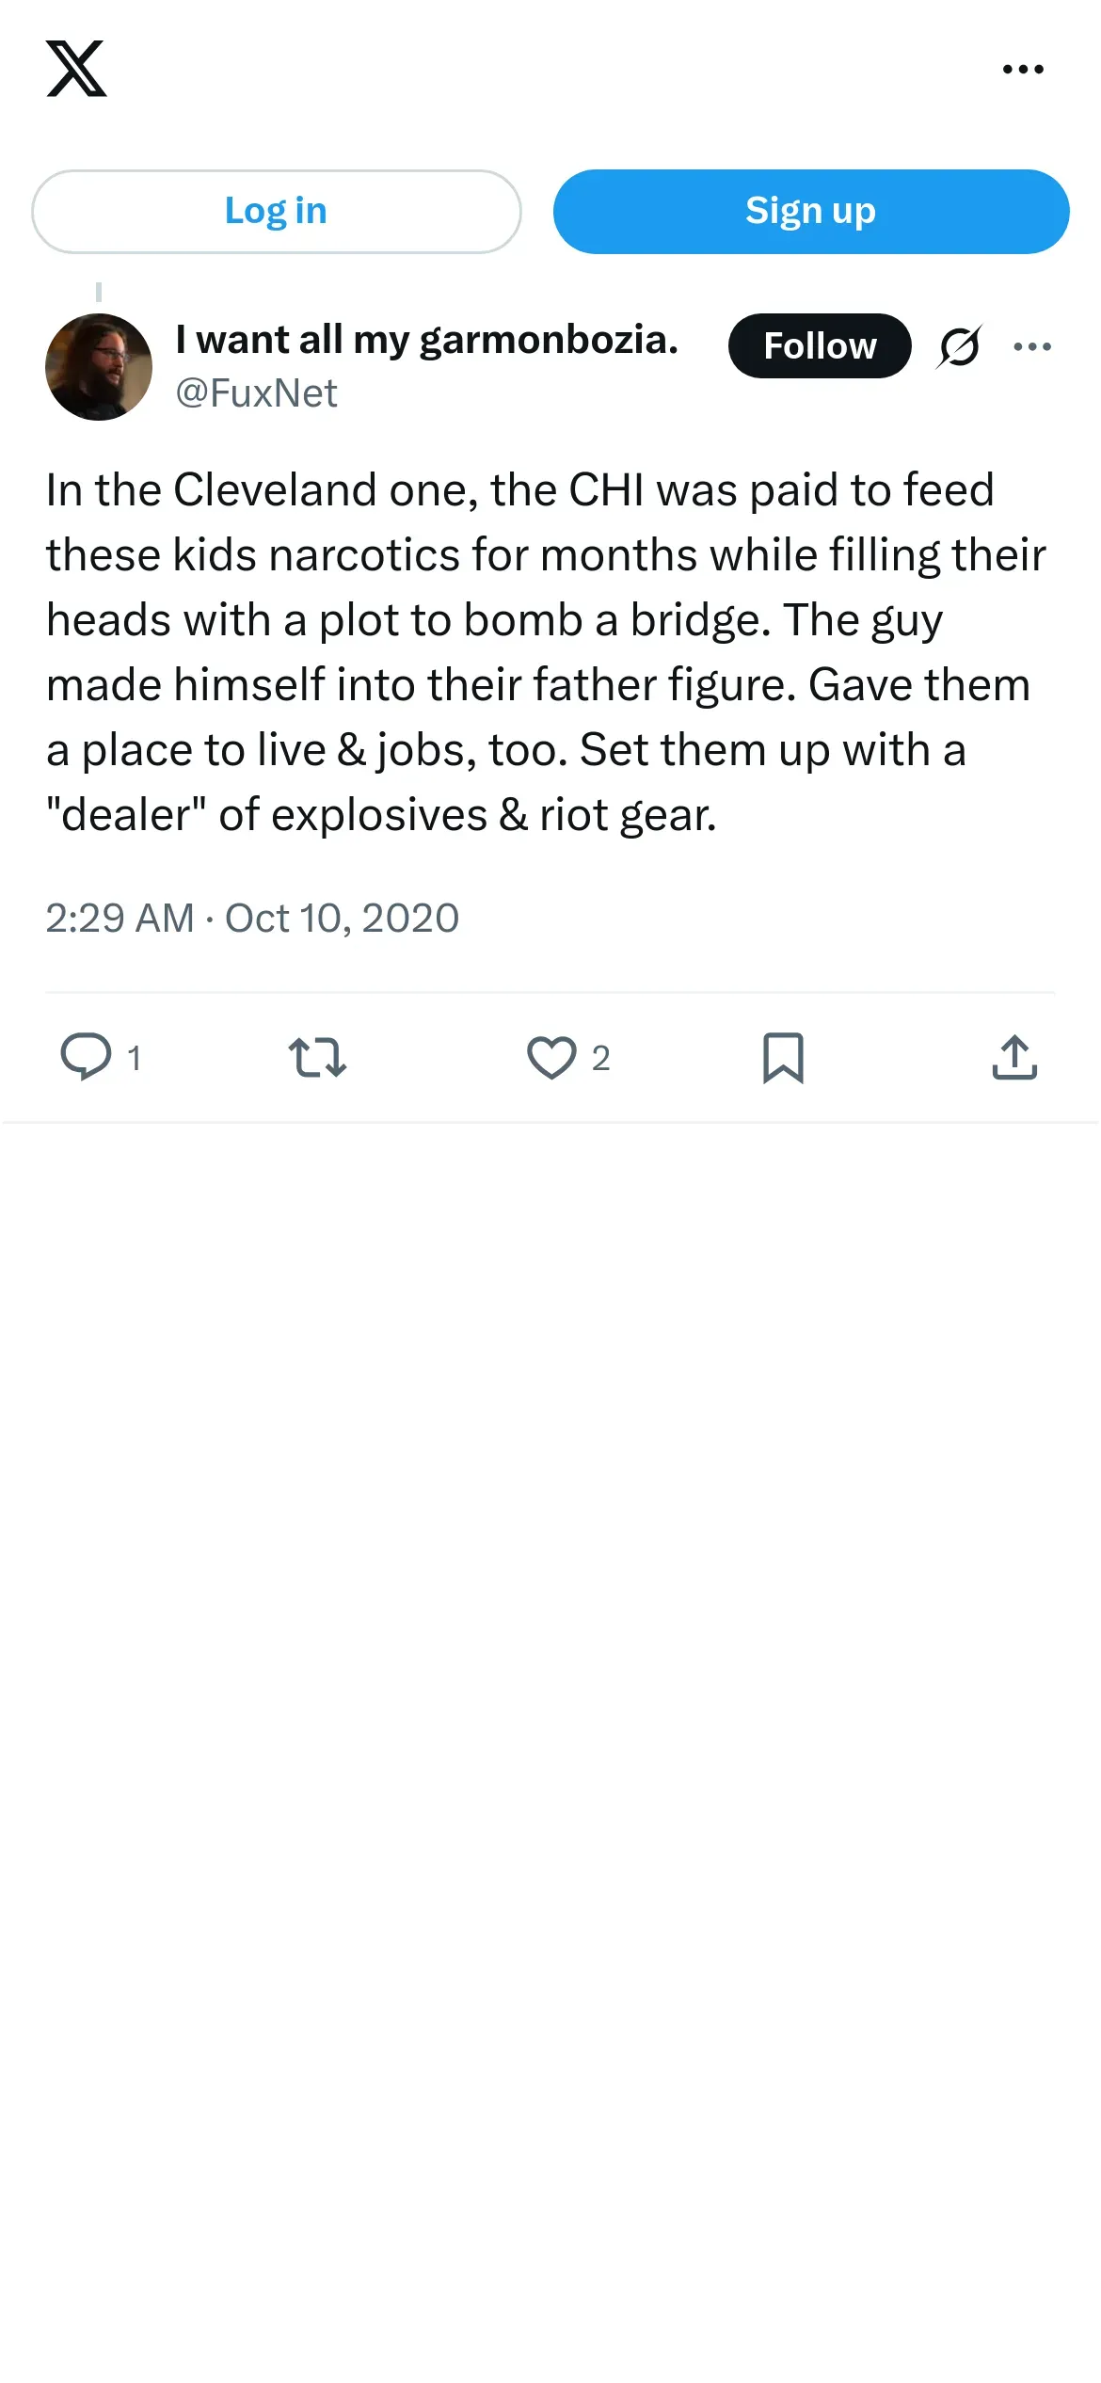
Task: Share the tweet via the share icon
Action: pyautogui.click(x=1014, y=1057)
